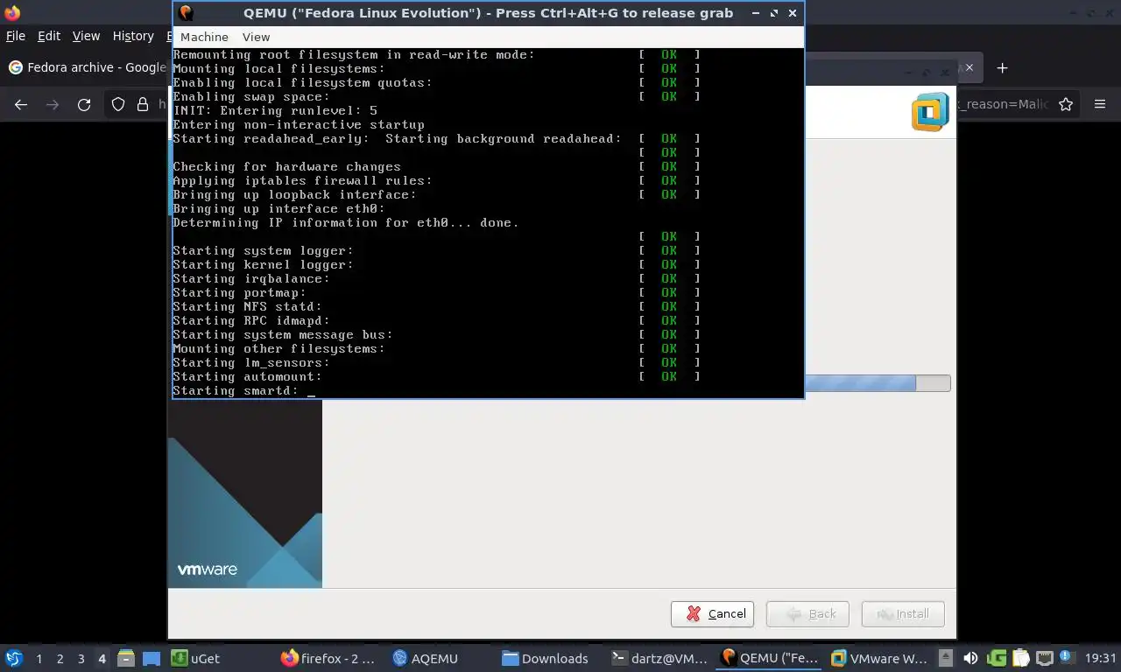The image size is (1121, 672).
Task: Open the Firefox hamburger menu
Action: tap(1100, 104)
